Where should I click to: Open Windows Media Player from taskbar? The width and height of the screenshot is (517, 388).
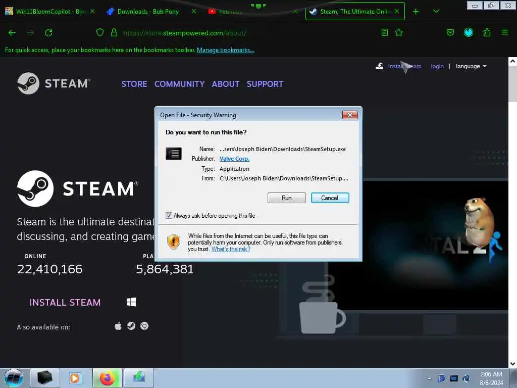pos(75,378)
